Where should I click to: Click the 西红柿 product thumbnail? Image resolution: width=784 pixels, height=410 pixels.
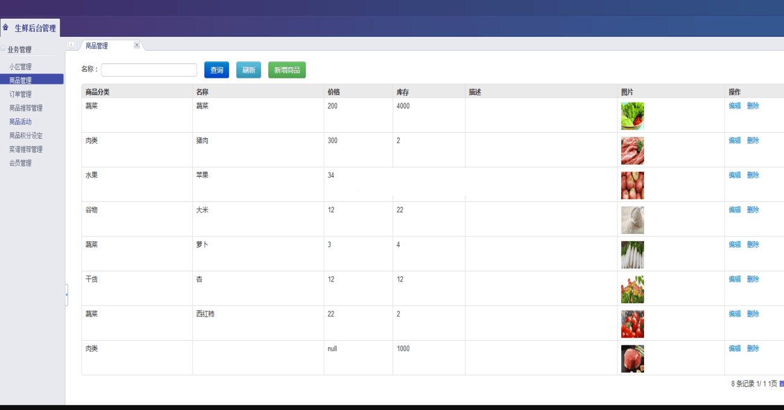point(632,323)
